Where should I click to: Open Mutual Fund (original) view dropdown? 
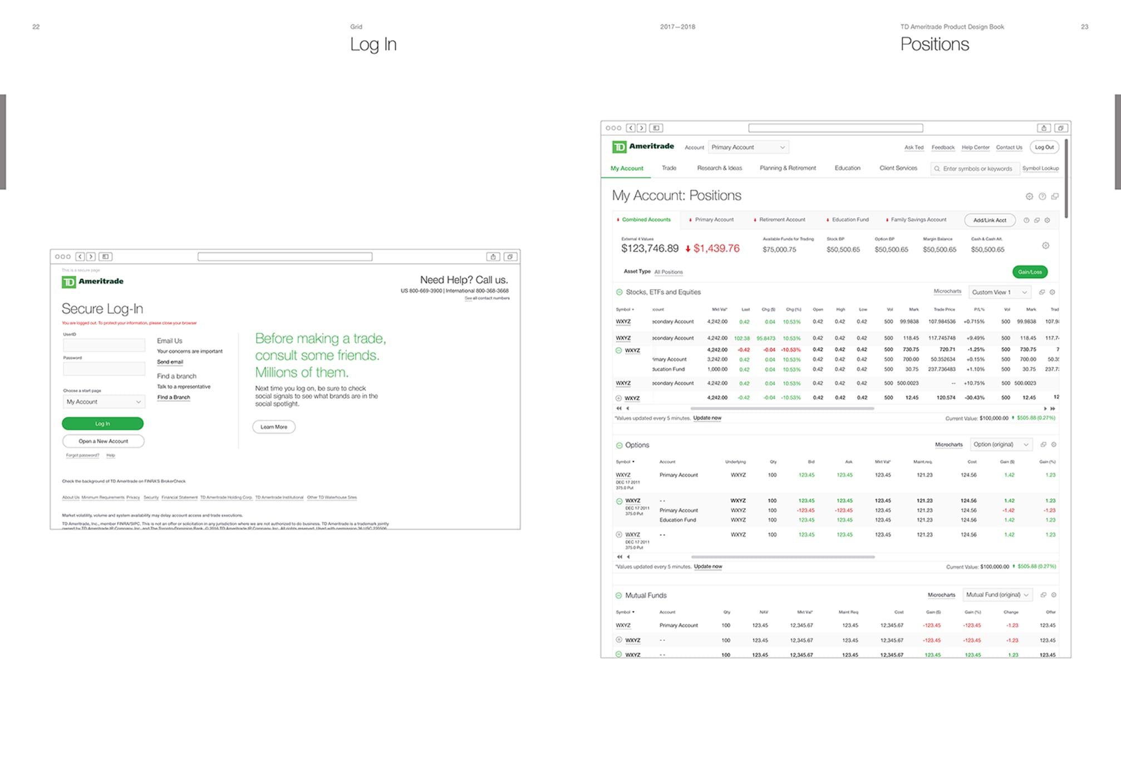(997, 595)
